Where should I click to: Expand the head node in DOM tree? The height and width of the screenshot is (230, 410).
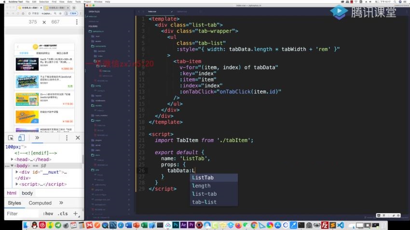coord(12,159)
